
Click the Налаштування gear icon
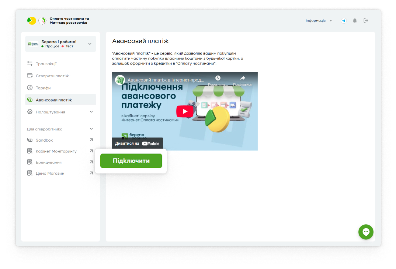[30, 112]
